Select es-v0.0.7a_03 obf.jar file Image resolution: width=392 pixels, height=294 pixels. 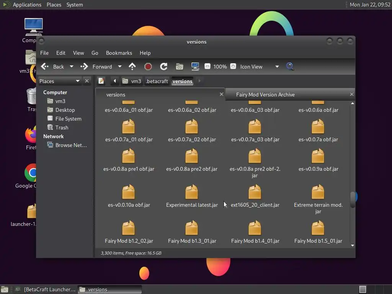255,131
